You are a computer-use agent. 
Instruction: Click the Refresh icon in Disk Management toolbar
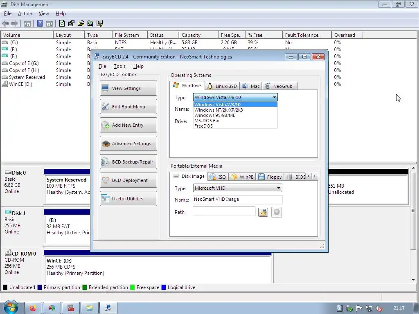tap(62, 23)
